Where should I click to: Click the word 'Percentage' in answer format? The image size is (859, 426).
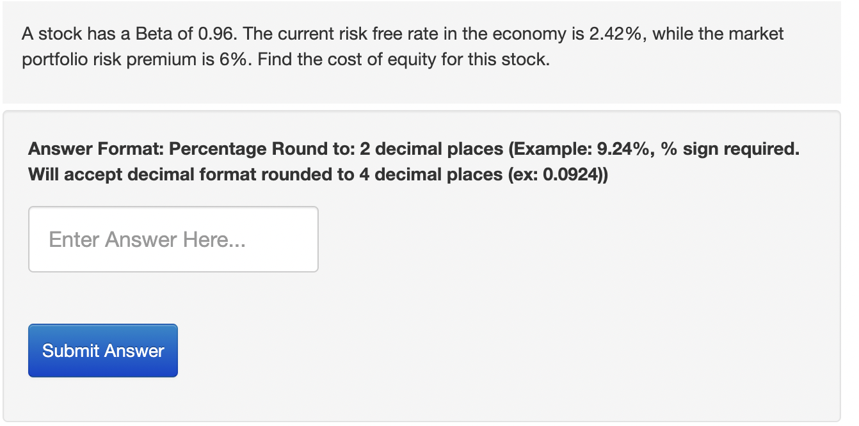click(218, 149)
